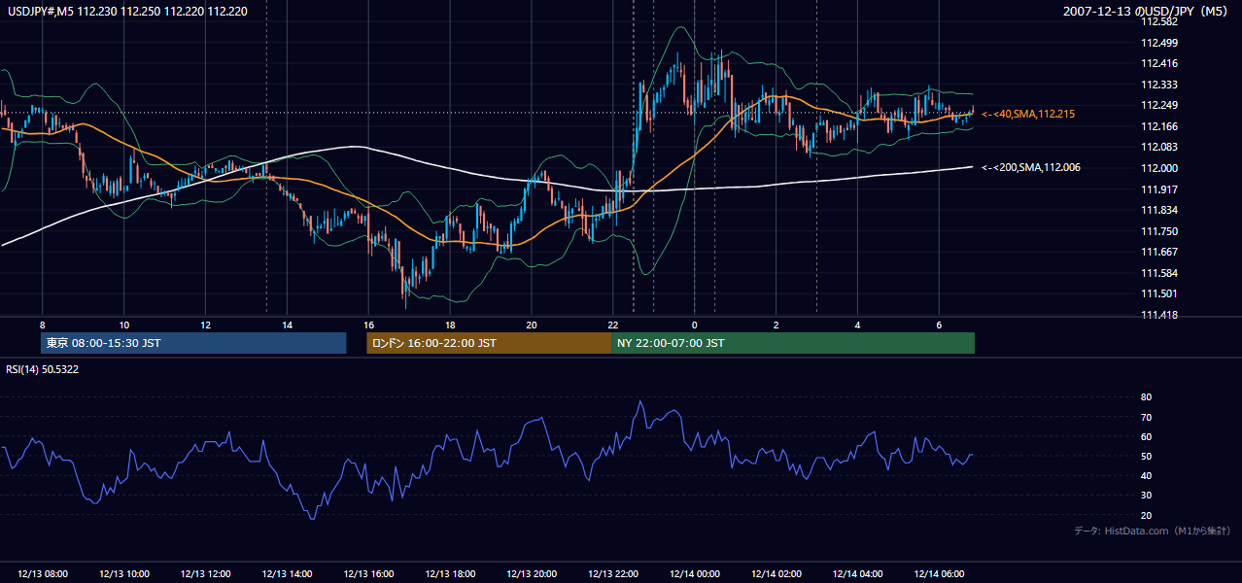
Task: Click the 12/13 16:00 time axis label
Action: pyautogui.click(x=368, y=574)
